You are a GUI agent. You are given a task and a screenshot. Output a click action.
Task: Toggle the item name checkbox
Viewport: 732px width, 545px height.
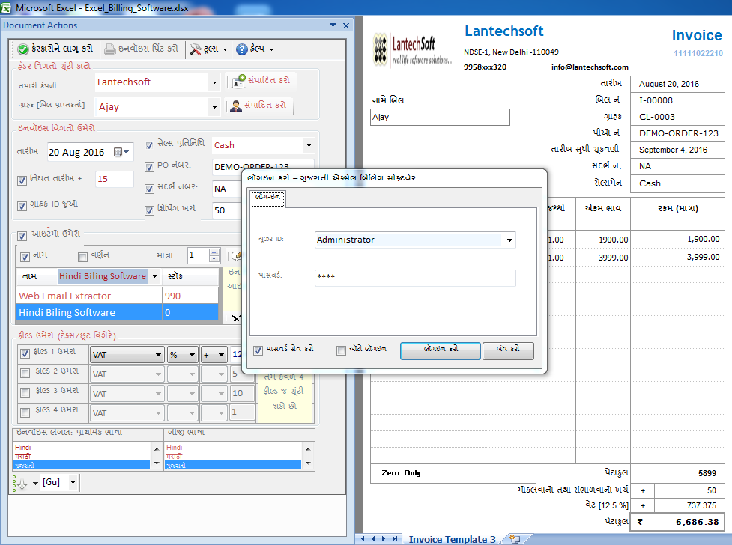point(25,257)
